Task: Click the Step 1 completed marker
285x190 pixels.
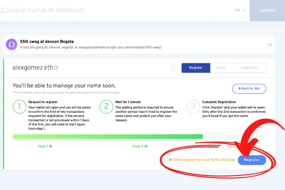Action: 45,146
